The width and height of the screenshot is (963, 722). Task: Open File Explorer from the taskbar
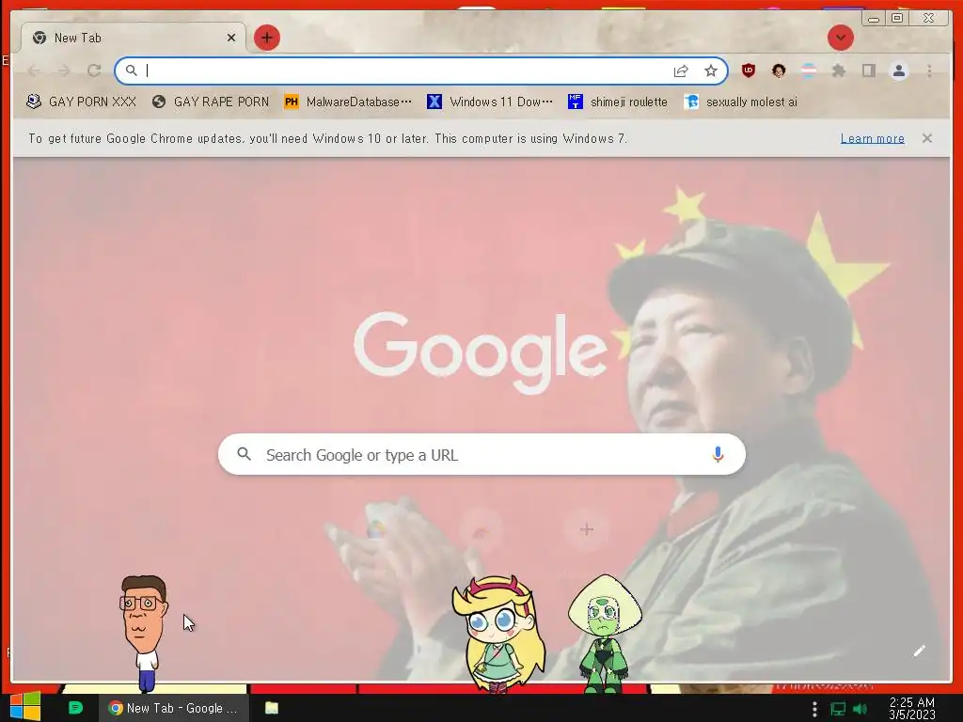point(272,708)
